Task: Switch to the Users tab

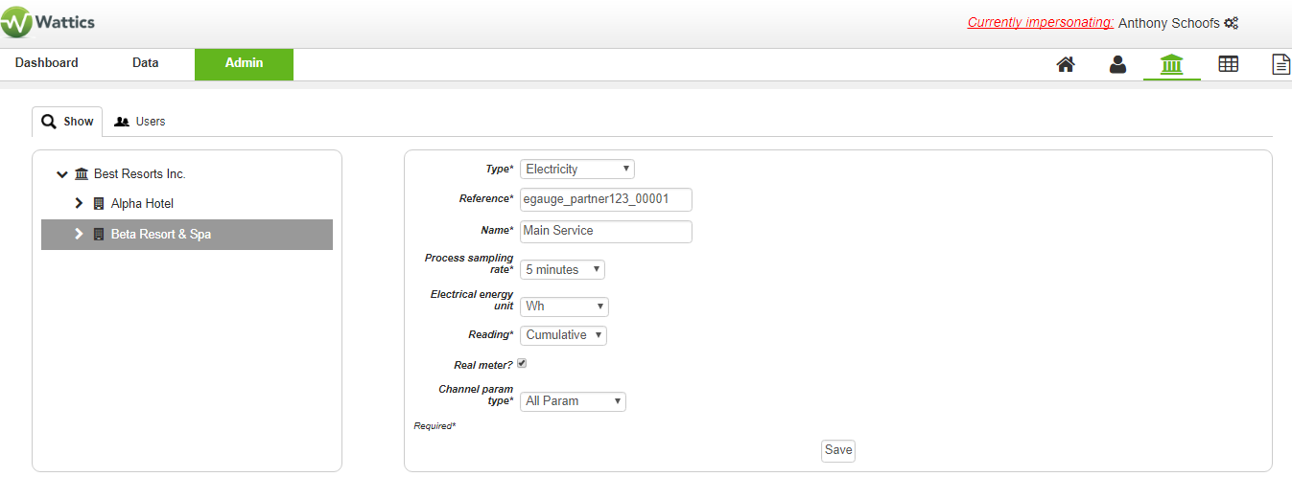Action: pyautogui.click(x=140, y=122)
